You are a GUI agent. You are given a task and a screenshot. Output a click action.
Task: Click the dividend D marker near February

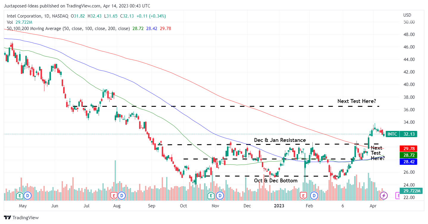[x=314, y=195]
